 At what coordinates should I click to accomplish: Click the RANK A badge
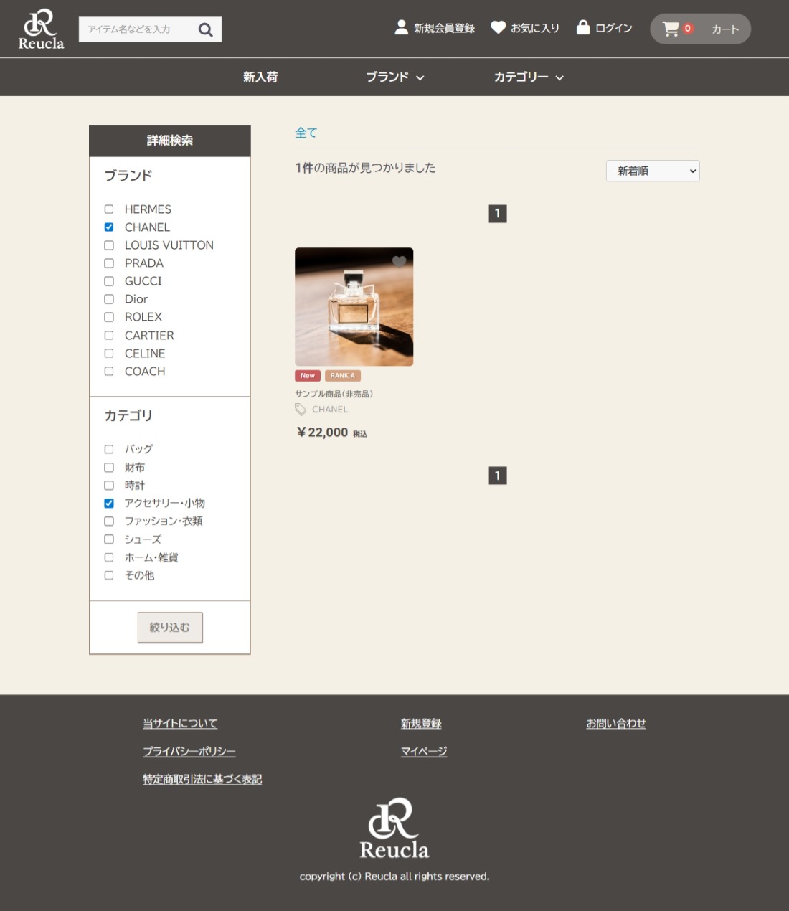point(343,376)
